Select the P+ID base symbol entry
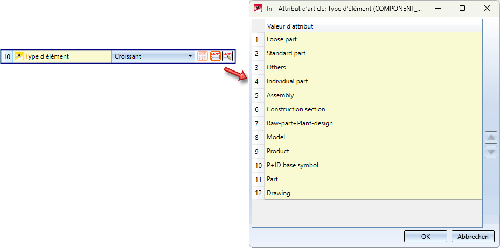 click(373, 165)
